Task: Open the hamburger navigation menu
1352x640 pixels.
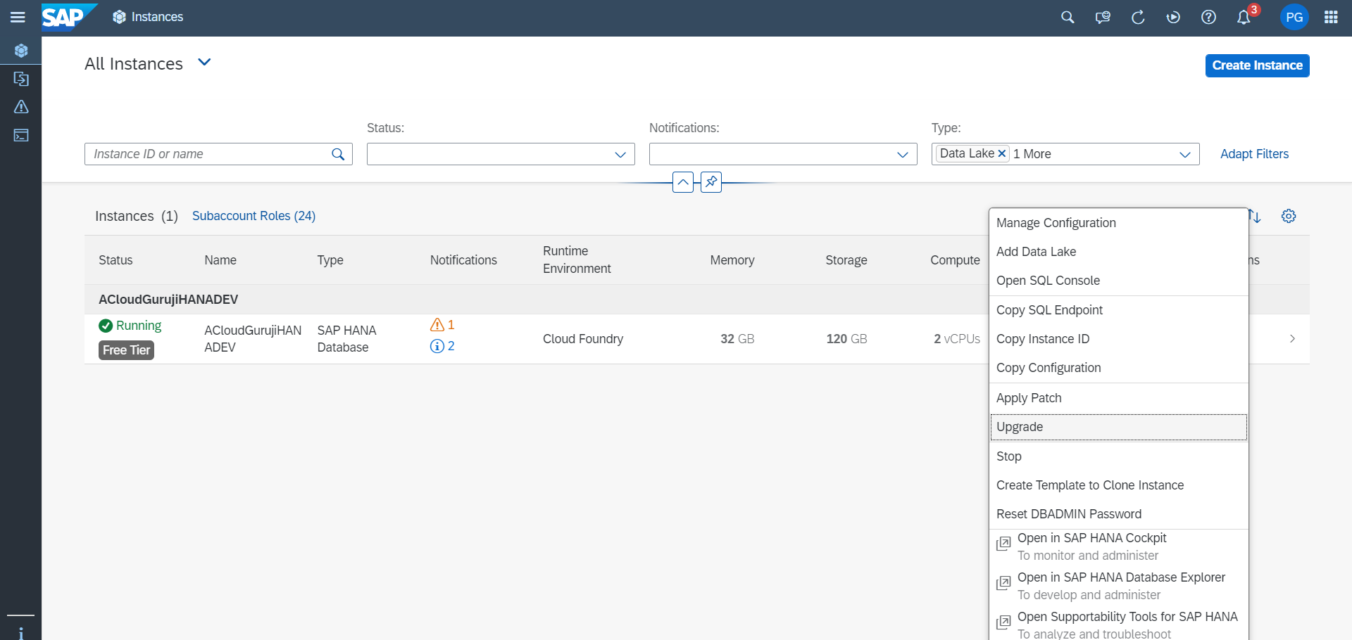Action: click(x=18, y=17)
